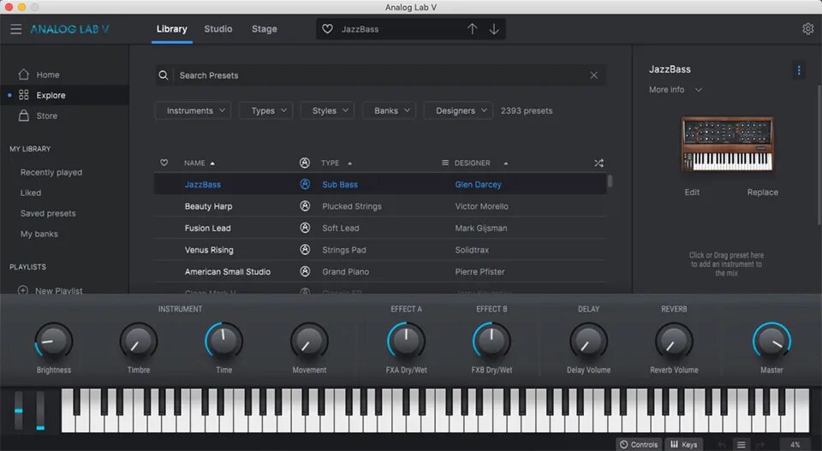This screenshot has width=822, height=451.
Task: Click the Reverb Volume knob
Action: coord(674,341)
